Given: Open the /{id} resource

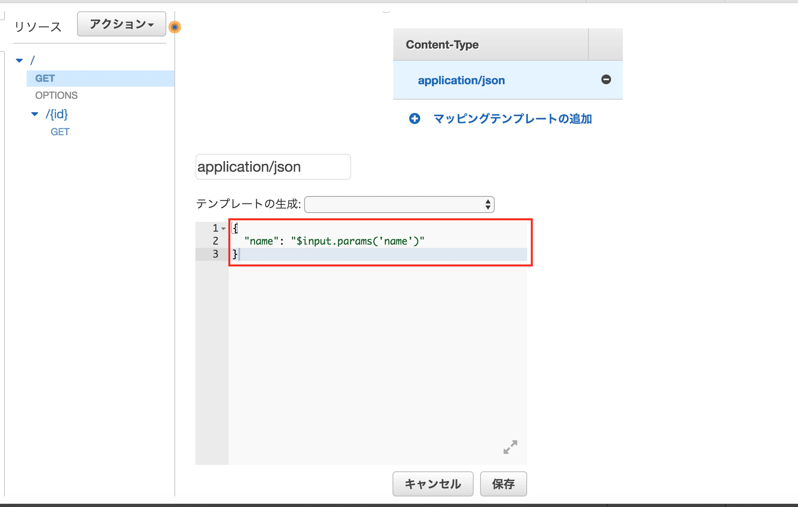Looking at the screenshot, I should (57, 114).
